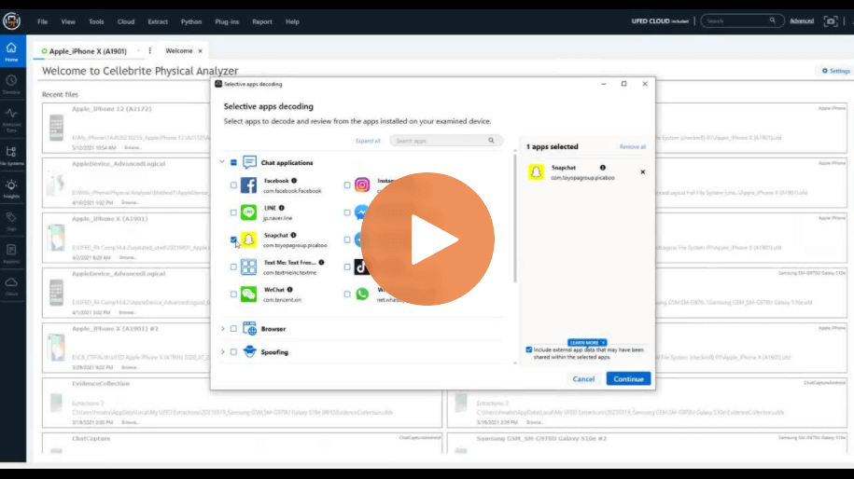Open the View menu
Viewport: 854px width, 479px height.
click(x=68, y=21)
